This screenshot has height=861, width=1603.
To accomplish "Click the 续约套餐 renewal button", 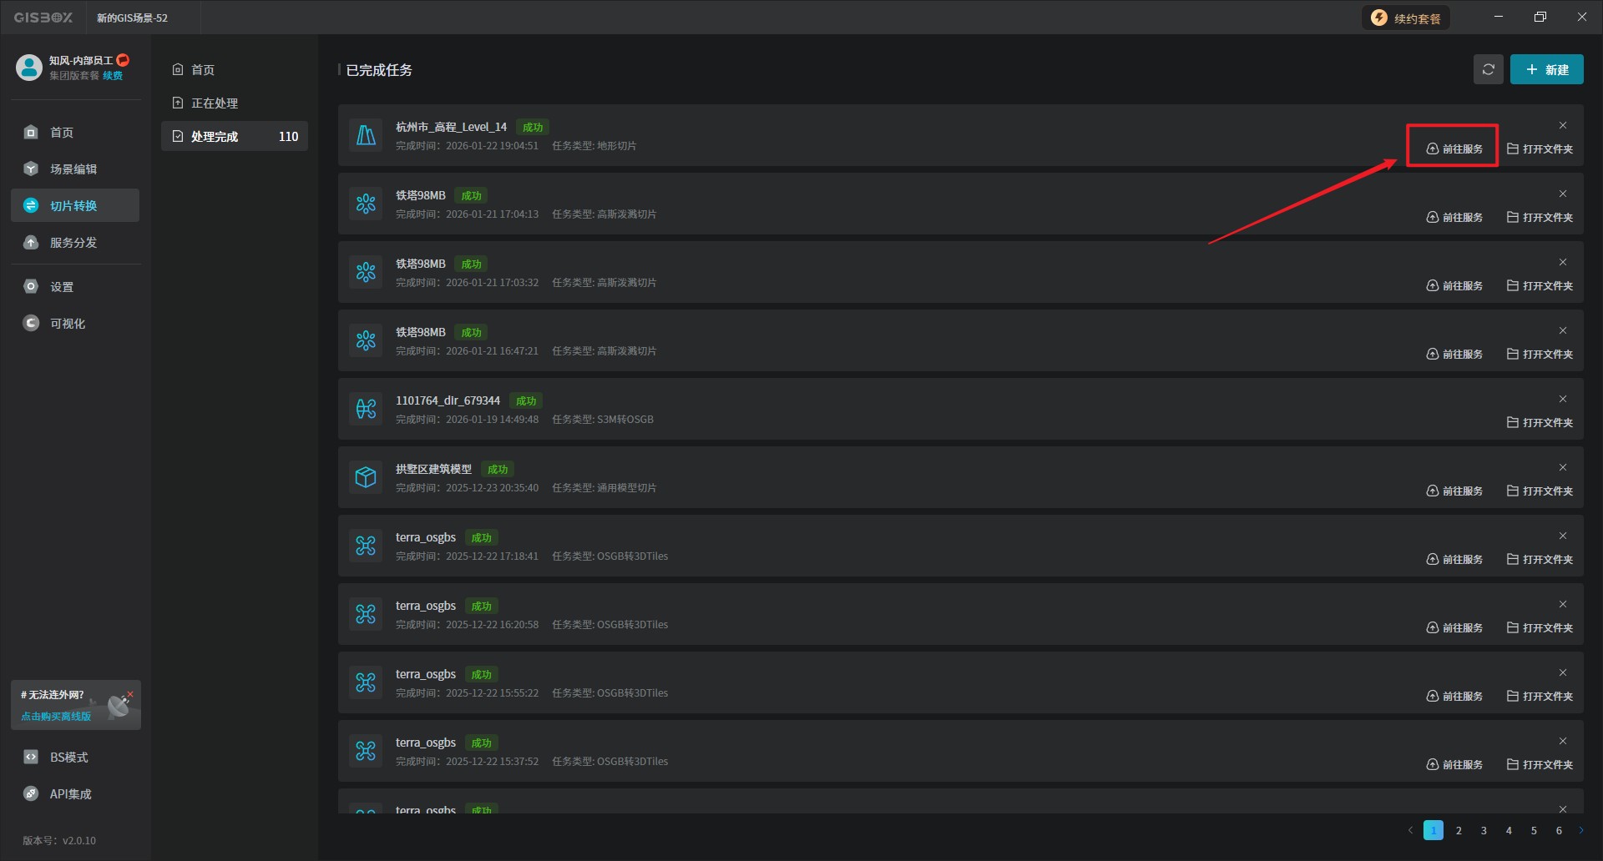I will pos(1407,18).
